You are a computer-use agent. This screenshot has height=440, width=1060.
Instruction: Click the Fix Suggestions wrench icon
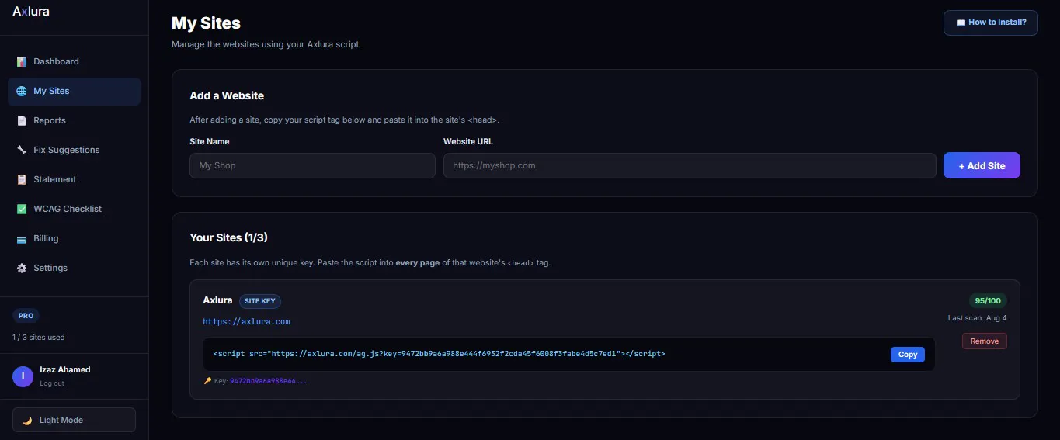(22, 150)
